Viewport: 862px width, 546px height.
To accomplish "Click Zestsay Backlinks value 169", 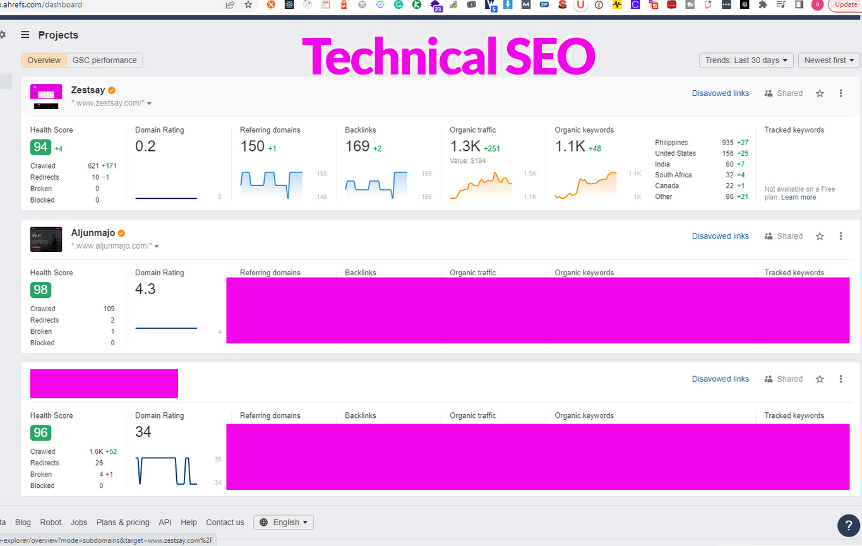I will click(357, 146).
